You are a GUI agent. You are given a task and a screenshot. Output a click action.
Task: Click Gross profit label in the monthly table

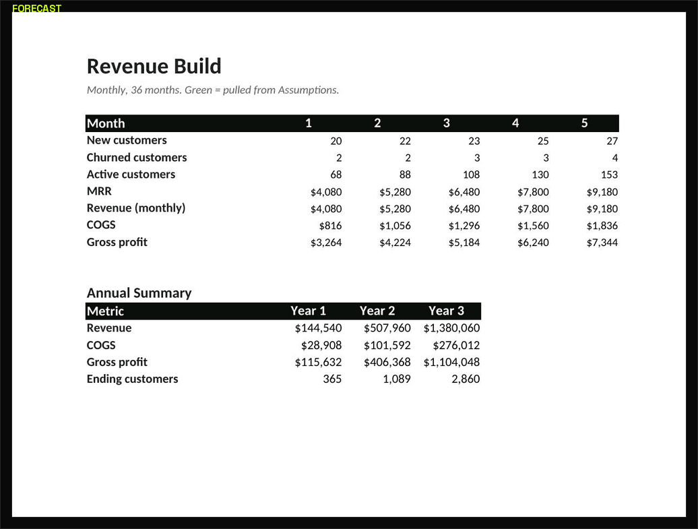pos(117,242)
